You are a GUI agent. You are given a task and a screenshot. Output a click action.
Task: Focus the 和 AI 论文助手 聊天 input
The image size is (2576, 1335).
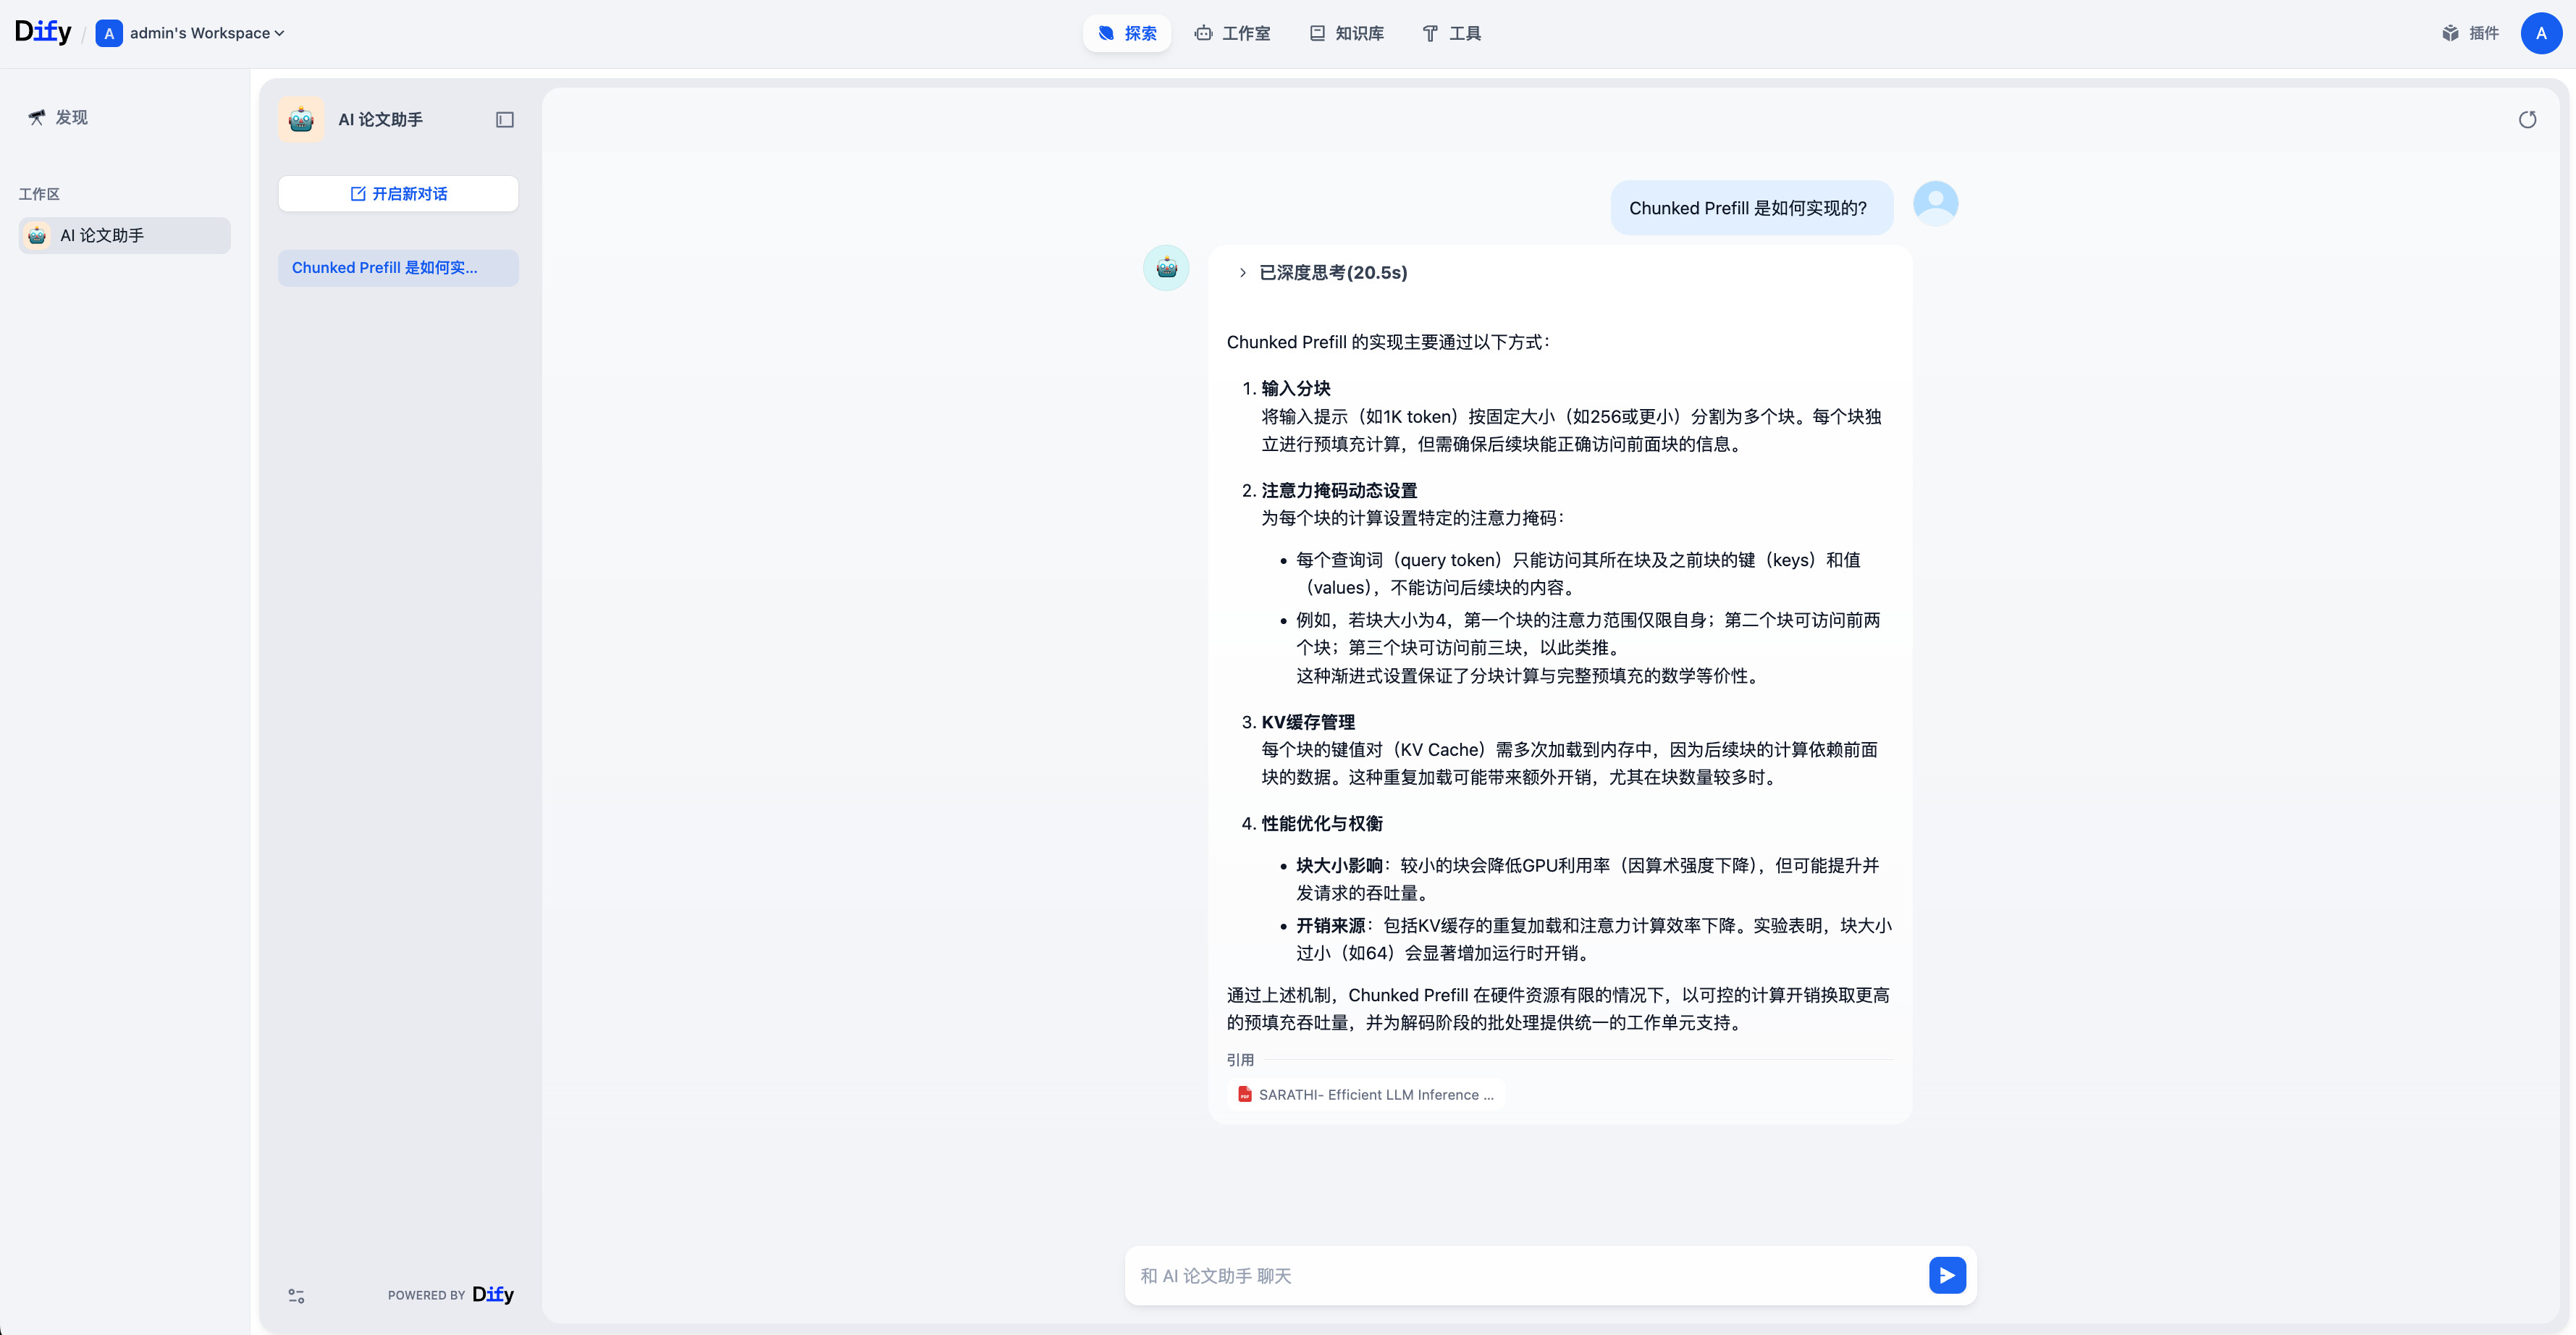click(x=1528, y=1275)
